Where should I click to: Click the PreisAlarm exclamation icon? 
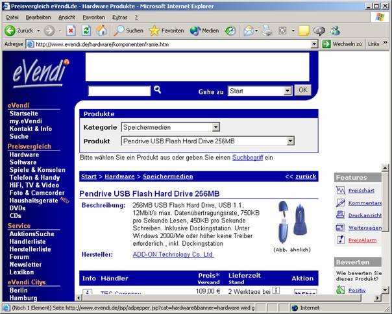coord(341,240)
